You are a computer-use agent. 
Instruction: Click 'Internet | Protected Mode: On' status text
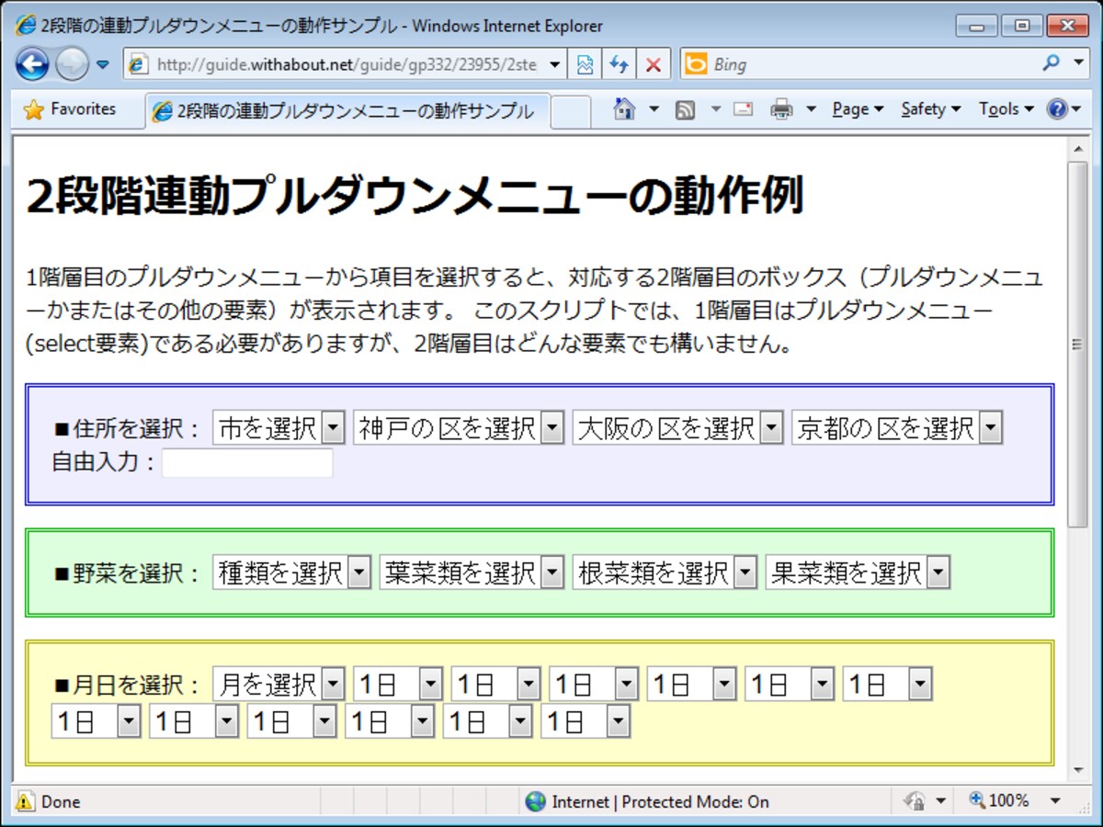(x=660, y=801)
